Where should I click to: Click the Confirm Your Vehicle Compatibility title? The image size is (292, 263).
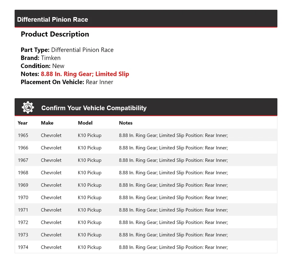[94, 108]
